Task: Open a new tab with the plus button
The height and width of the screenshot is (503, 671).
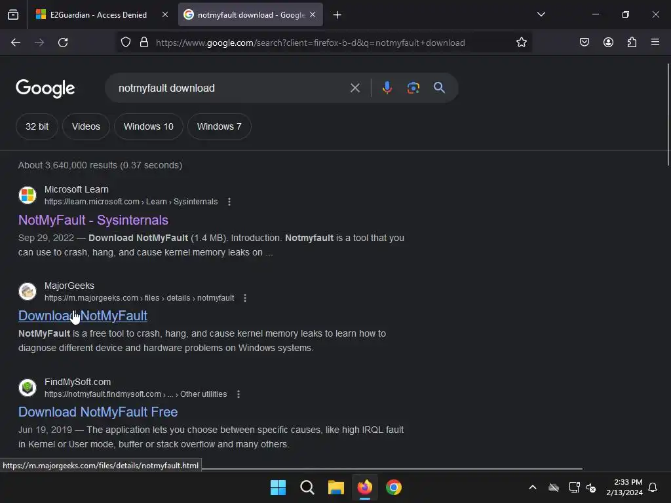Action: pyautogui.click(x=337, y=15)
